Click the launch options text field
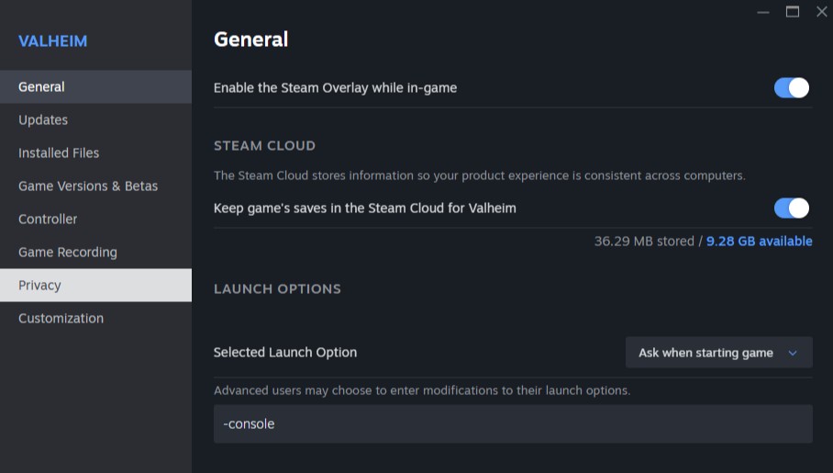Image resolution: width=833 pixels, height=473 pixels. 513,424
